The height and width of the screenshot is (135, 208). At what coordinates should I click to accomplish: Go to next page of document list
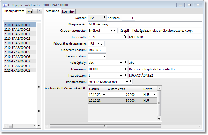tap(39, 87)
